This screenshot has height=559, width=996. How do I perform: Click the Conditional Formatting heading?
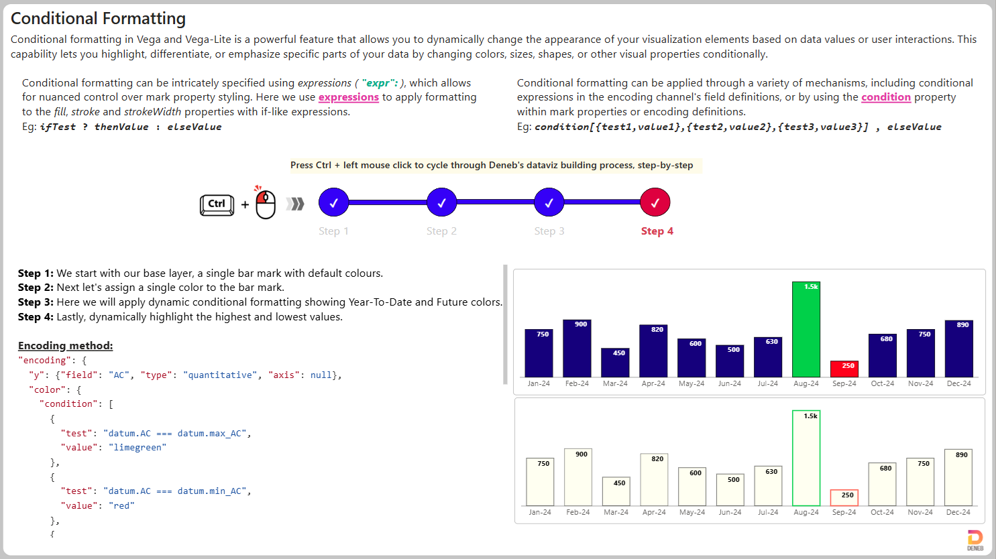point(99,19)
